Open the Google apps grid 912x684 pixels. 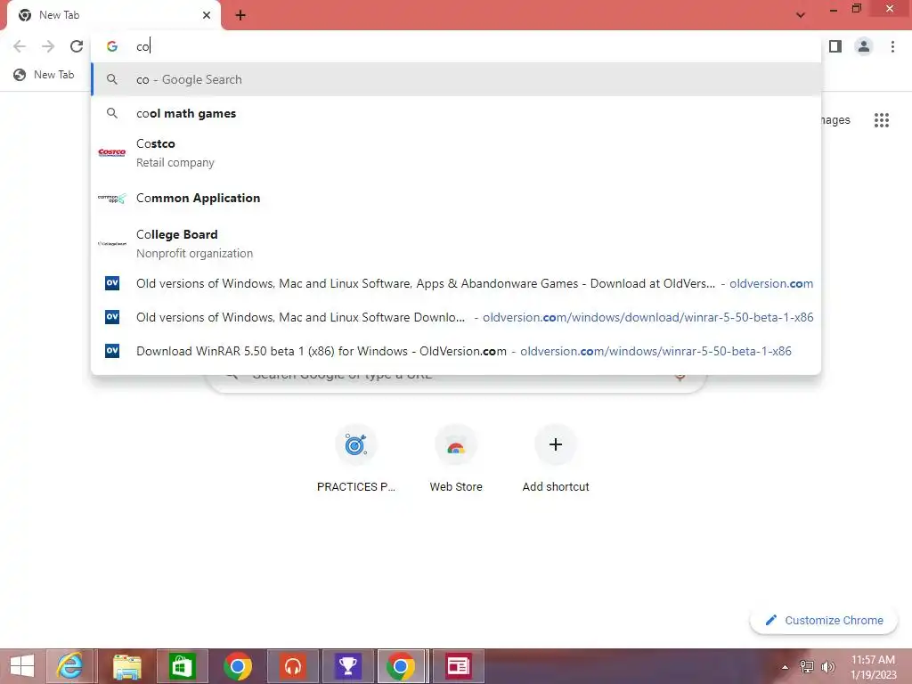click(x=882, y=120)
